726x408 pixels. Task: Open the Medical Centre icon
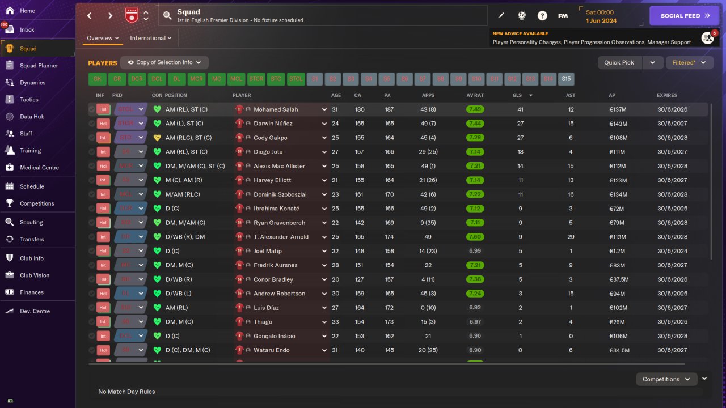10,168
